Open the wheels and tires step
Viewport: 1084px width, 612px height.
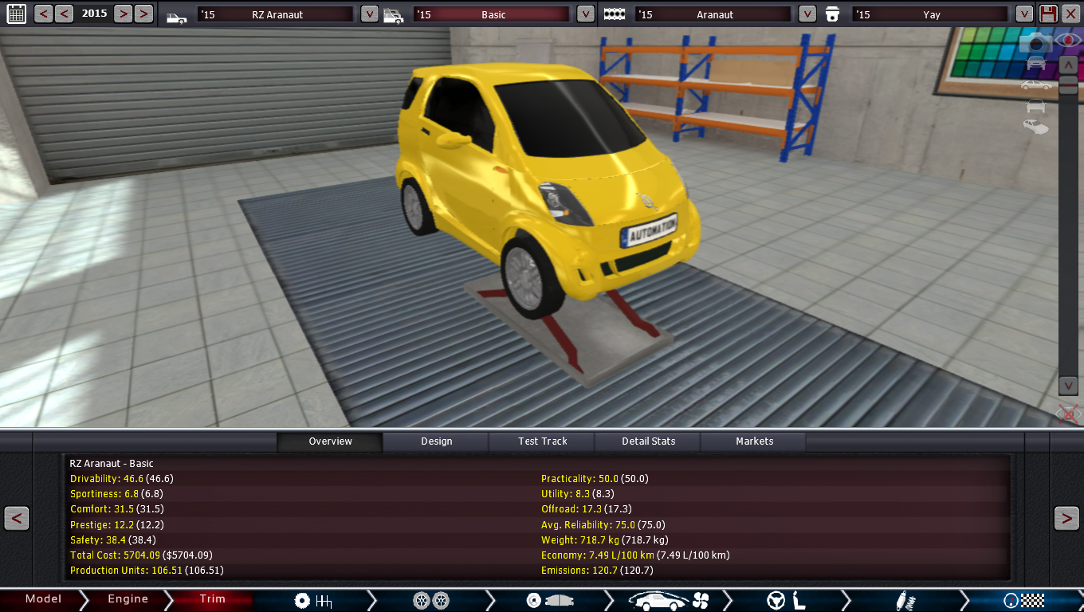[x=431, y=600]
